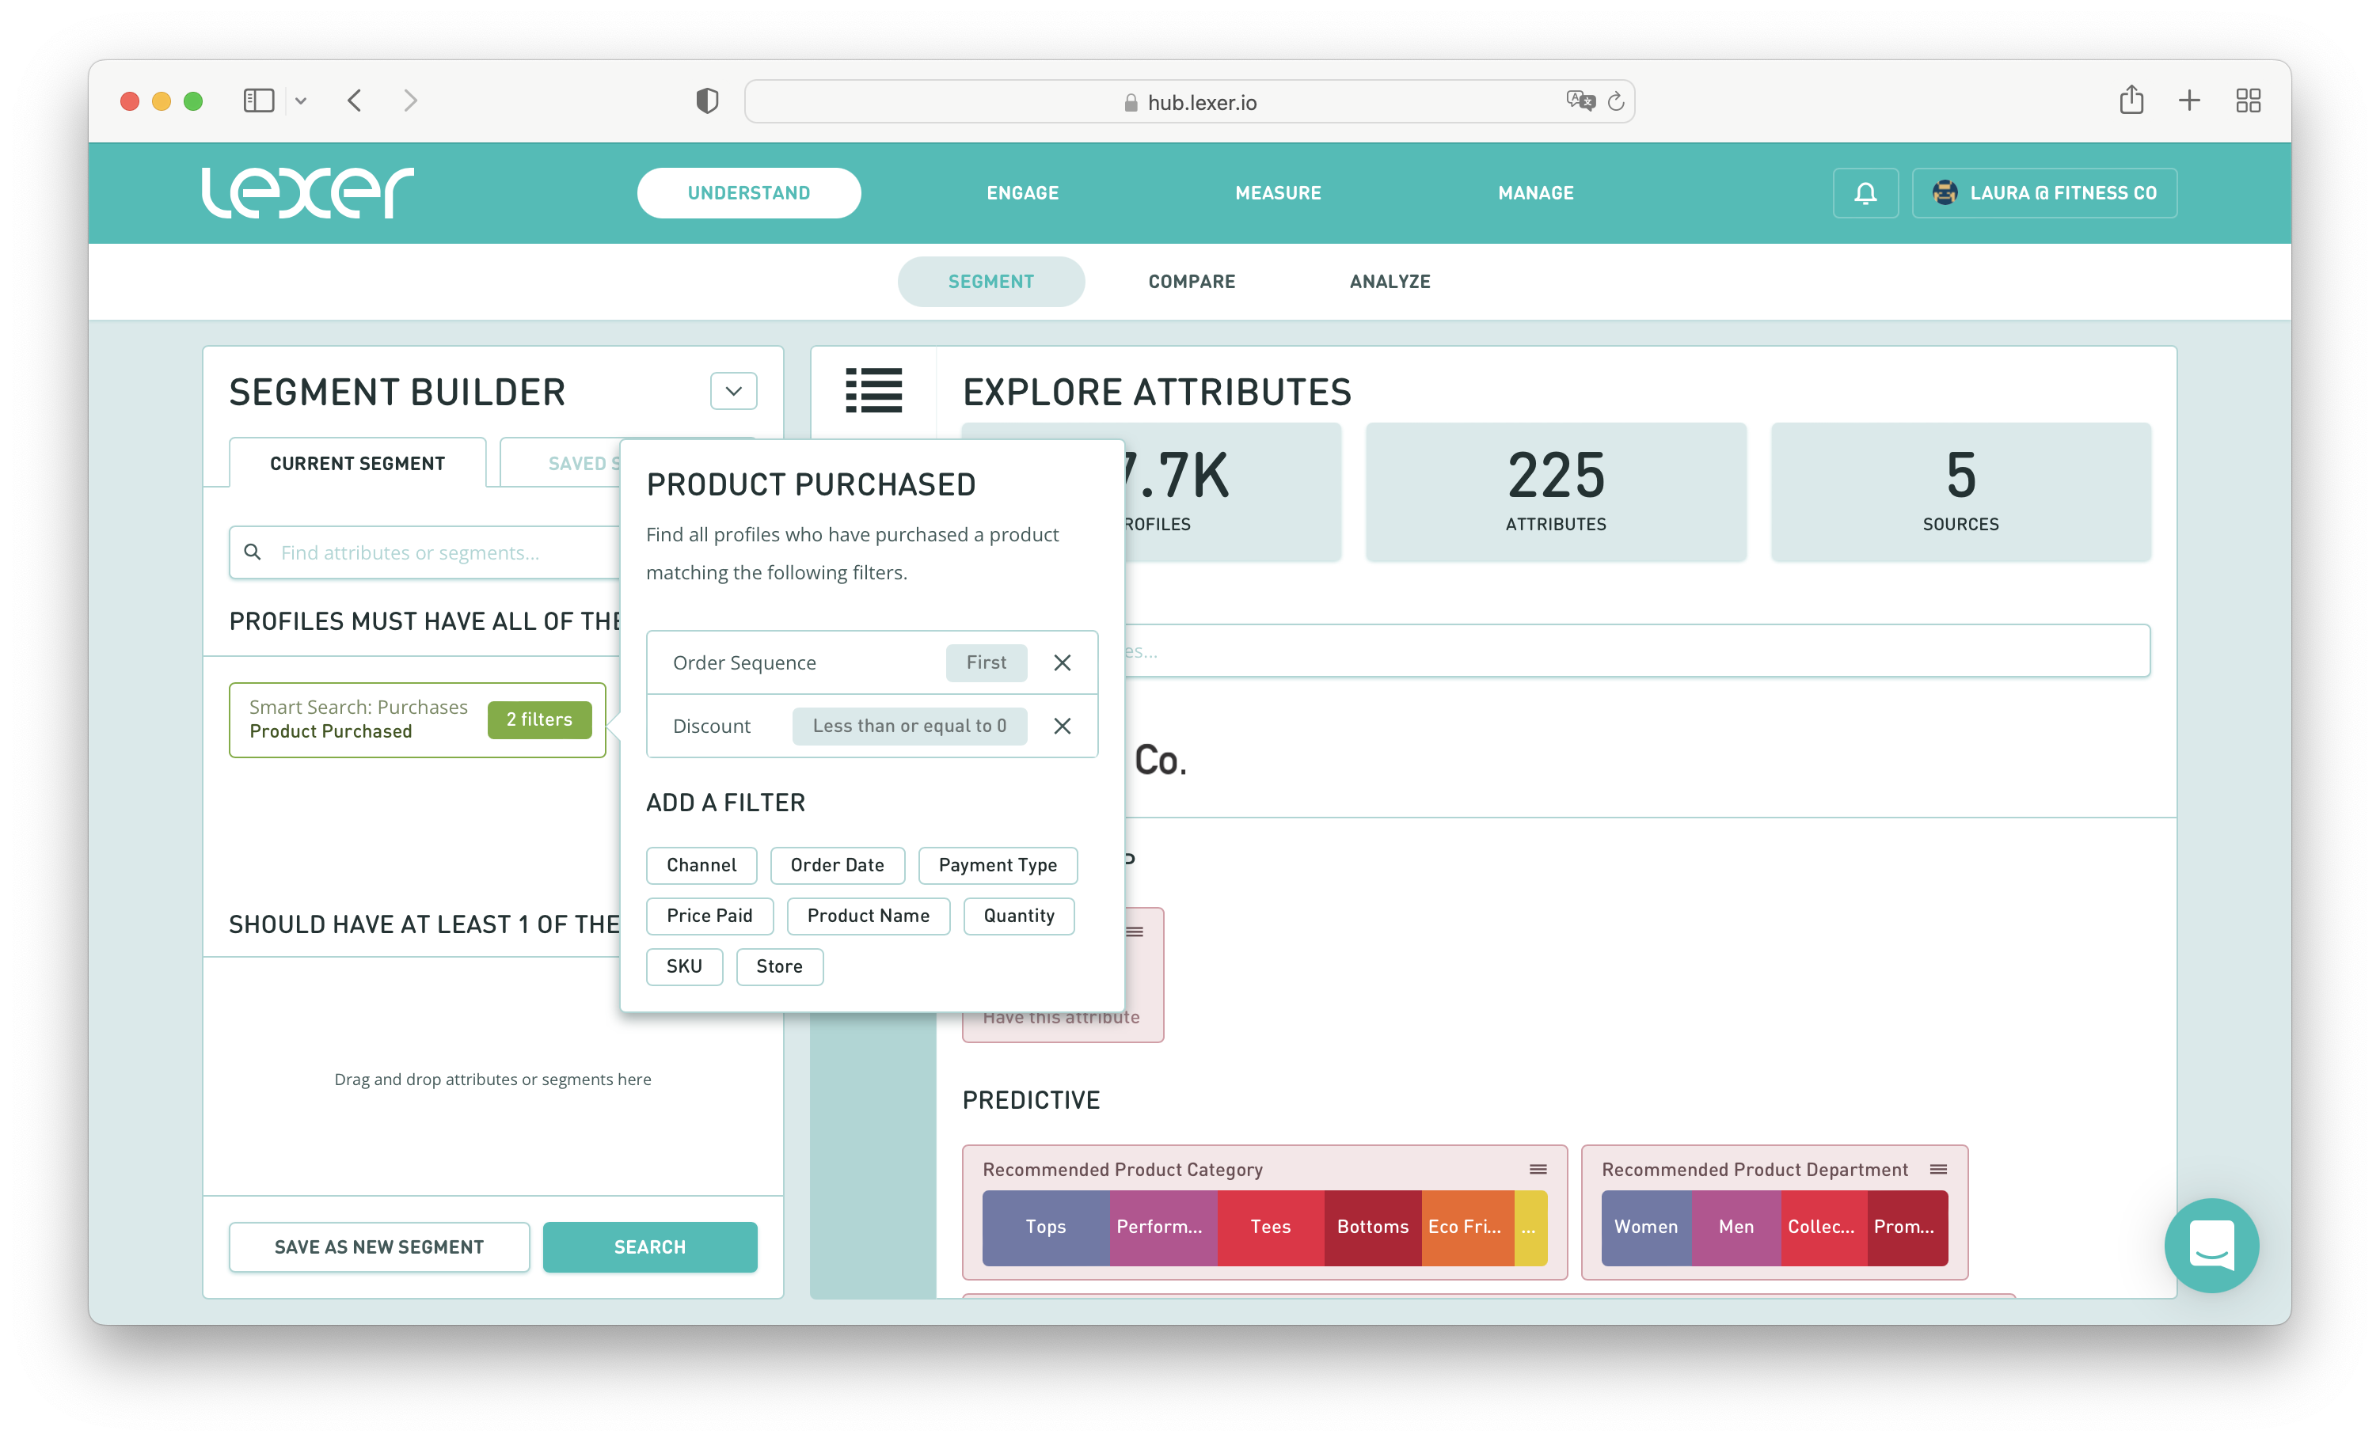Add the Store filter
This screenshot has height=1442, width=2380.
[780, 967]
